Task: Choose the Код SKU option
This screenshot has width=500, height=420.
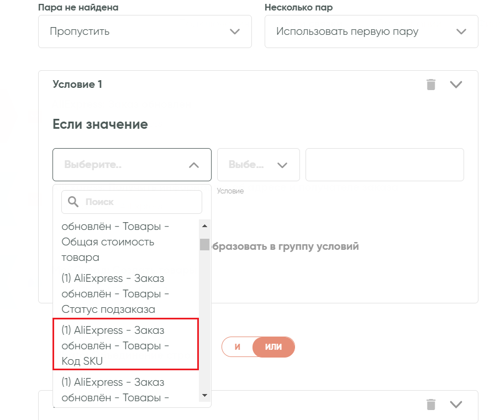Action: (125, 346)
